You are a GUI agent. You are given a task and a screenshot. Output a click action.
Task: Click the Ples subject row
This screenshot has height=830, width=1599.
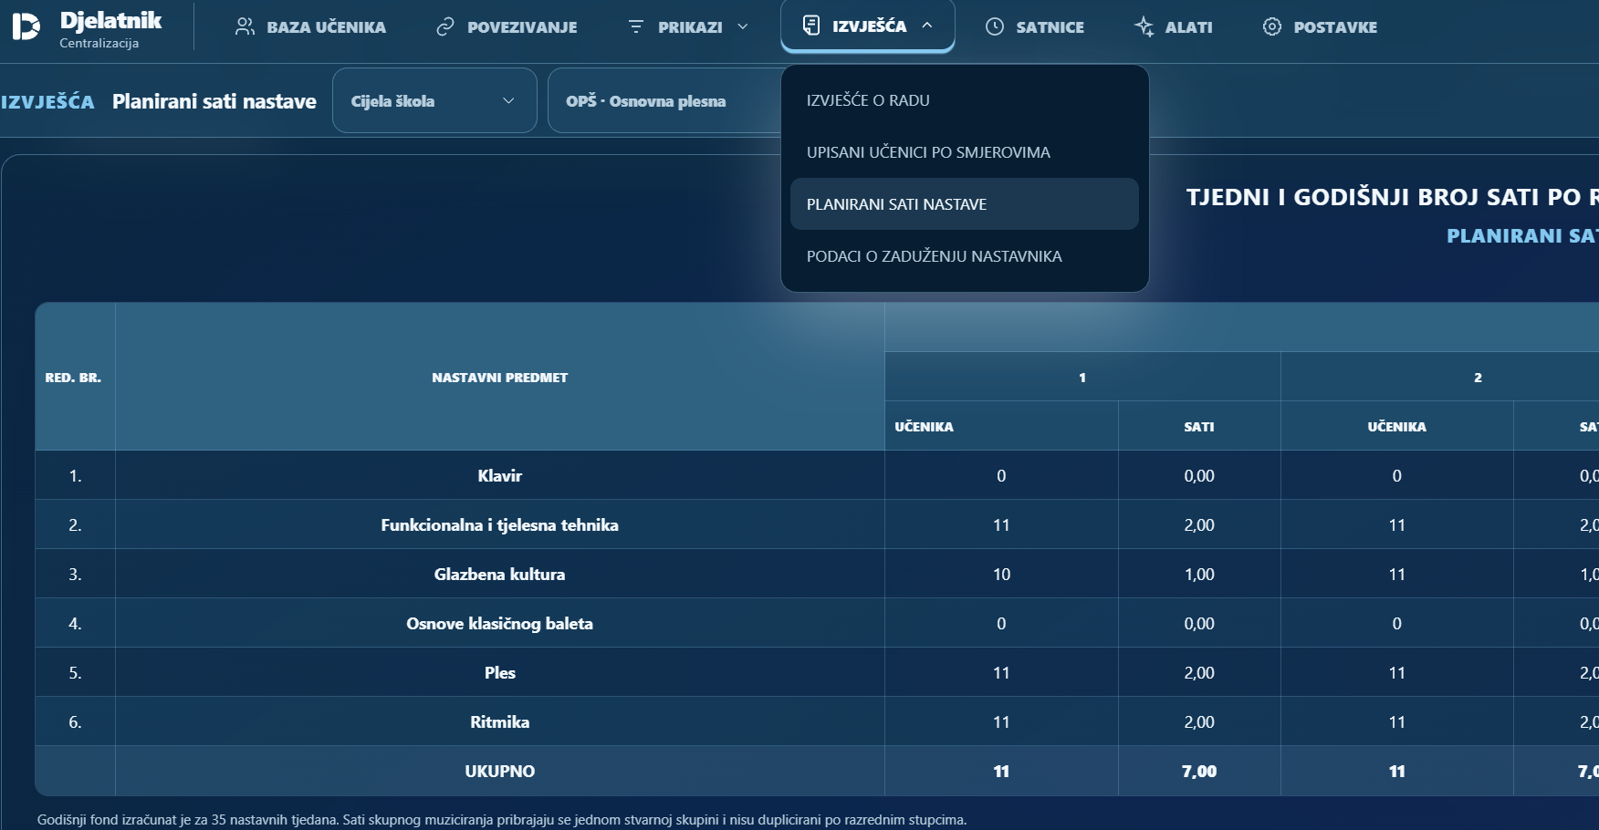(x=500, y=672)
